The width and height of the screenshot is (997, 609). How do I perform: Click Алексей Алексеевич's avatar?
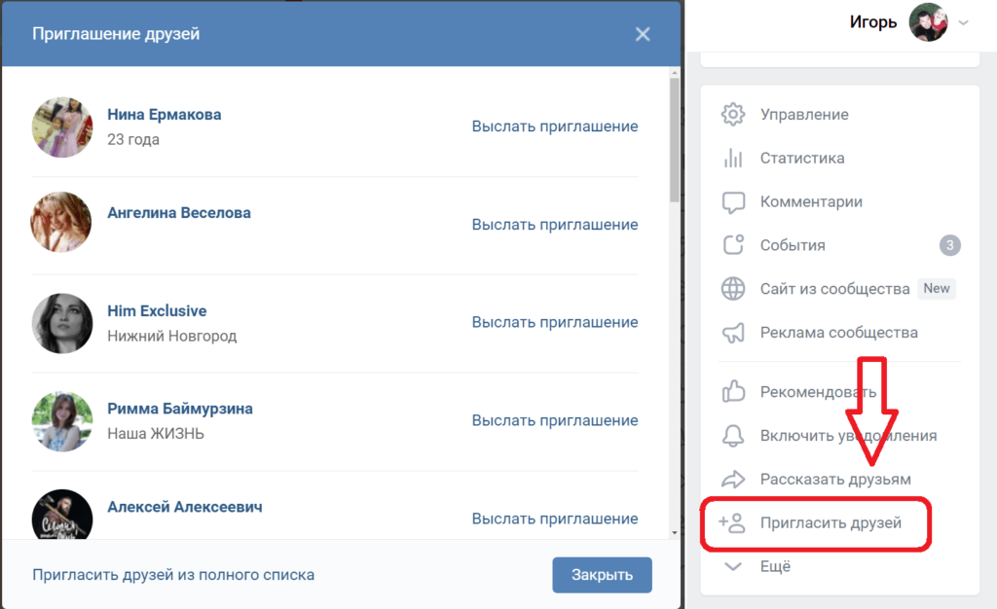tap(62, 515)
